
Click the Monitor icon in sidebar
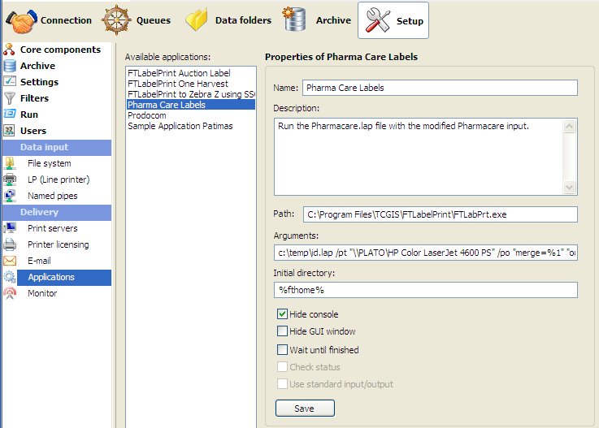pyautogui.click(x=10, y=293)
